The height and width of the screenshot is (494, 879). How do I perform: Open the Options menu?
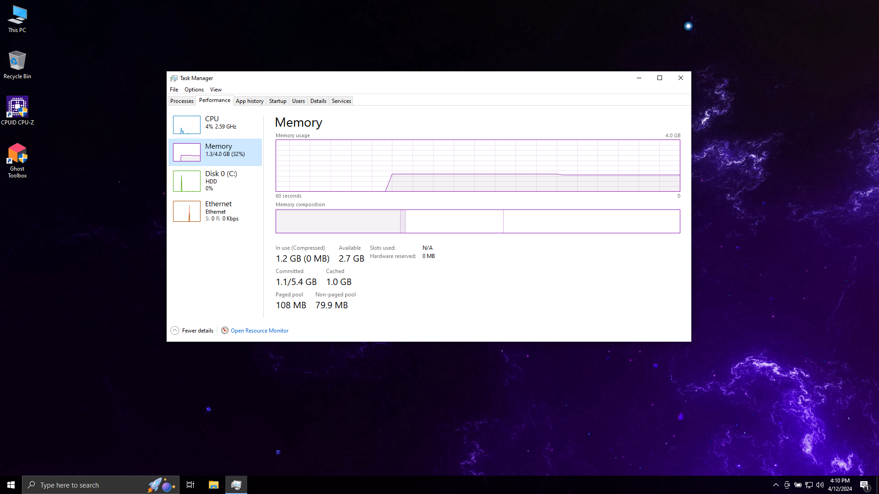point(194,90)
